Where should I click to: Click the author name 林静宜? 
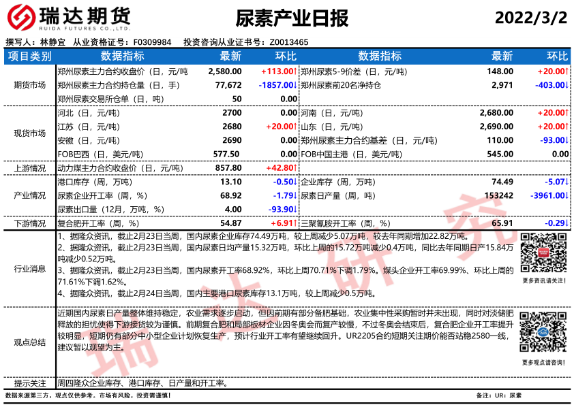pyautogui.click(x=53, y=42)
